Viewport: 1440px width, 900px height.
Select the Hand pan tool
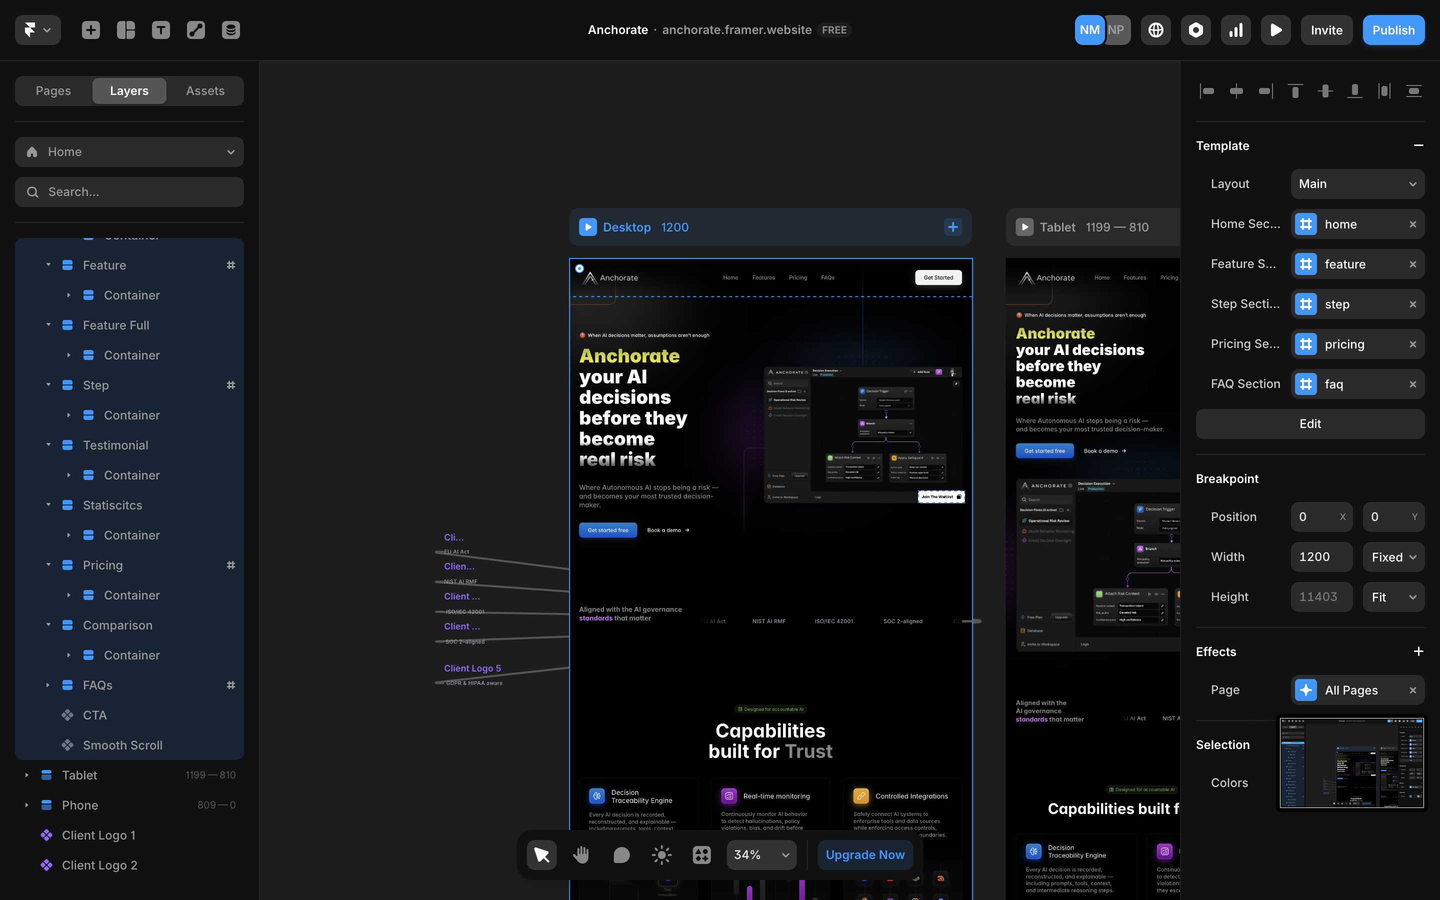[581, 854]
